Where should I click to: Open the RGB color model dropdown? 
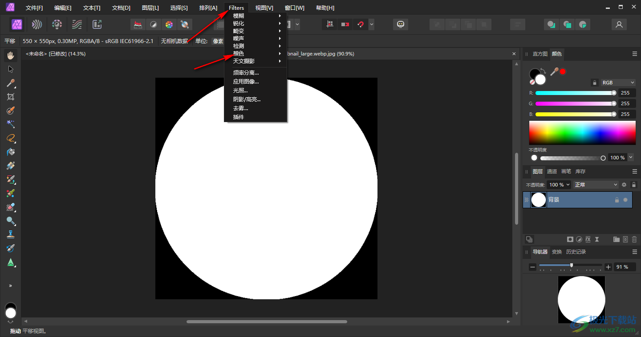[x=618, y=83]
